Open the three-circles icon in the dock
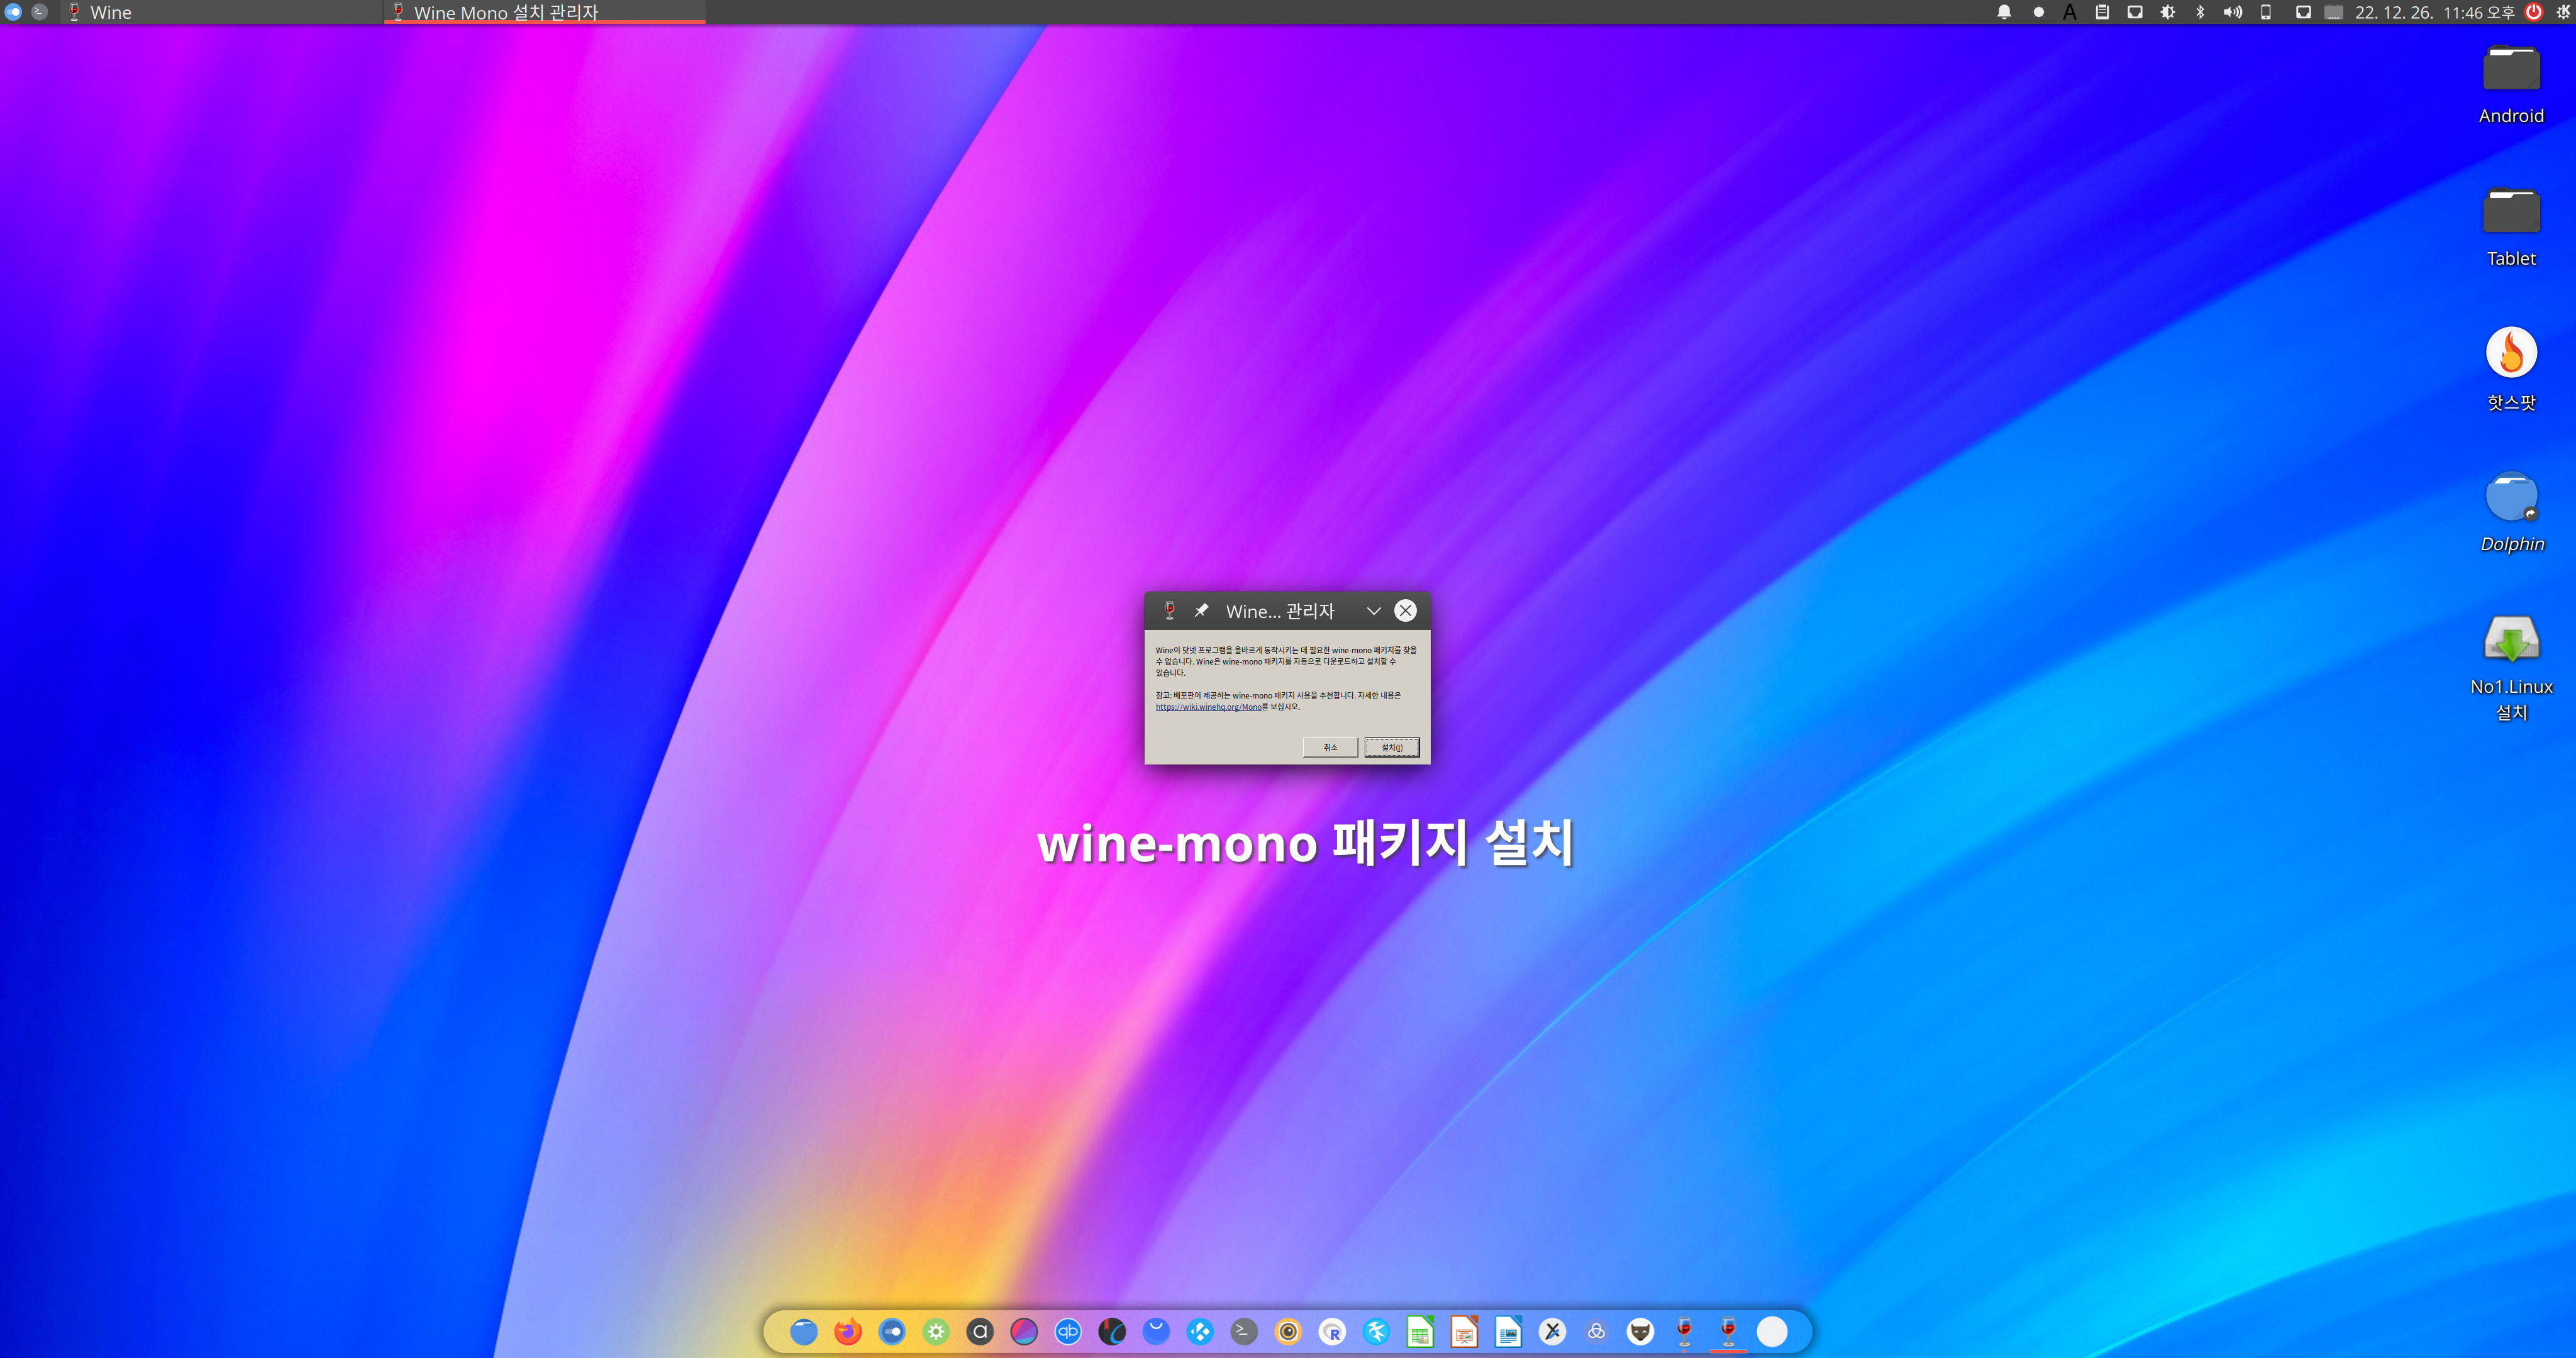This screenshot has height=1358, width=2576. point(1596,1331)
